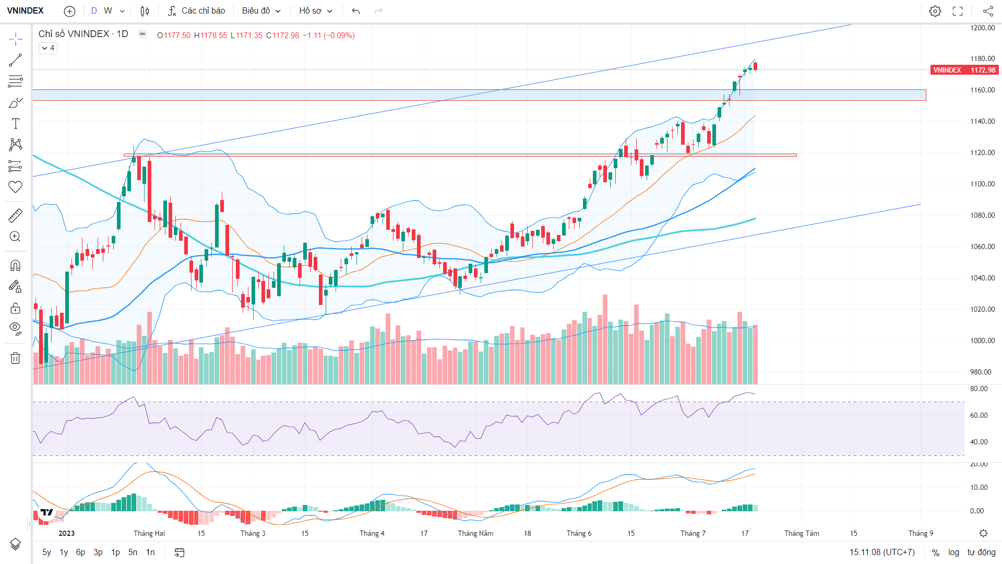Select the text annotation tool
Image resolution: width=1002 pixels, height=564 pixels.
tap(15, 124)
